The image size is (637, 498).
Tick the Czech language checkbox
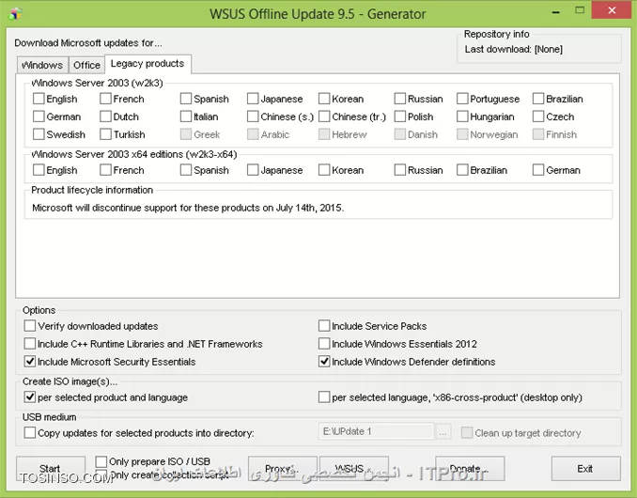pyautogui.click(x=538, y=117)
